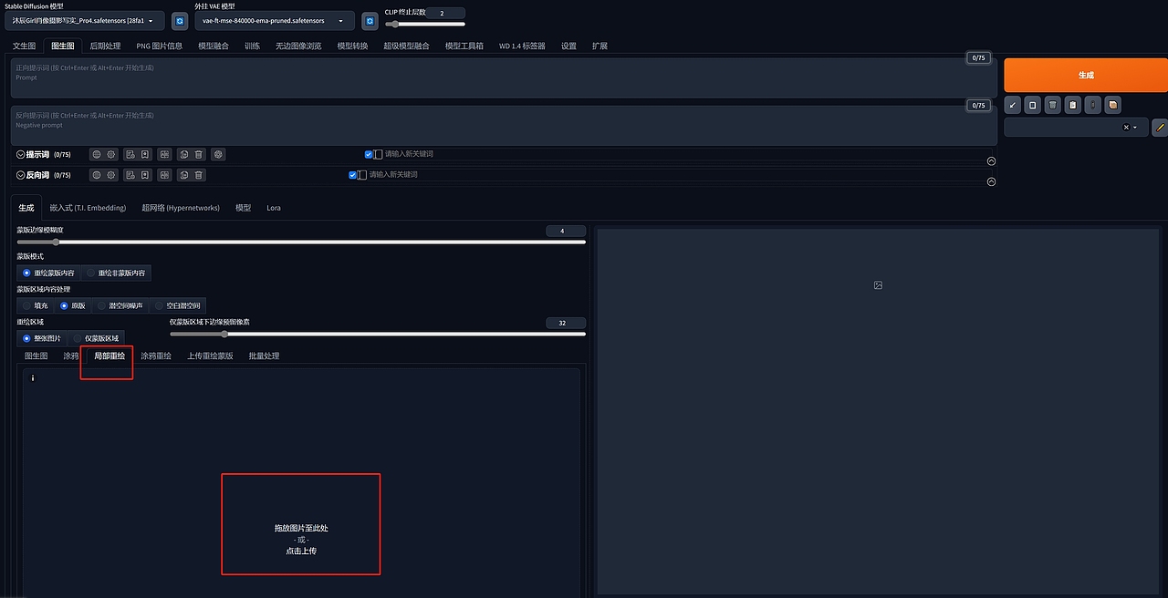This screenshot has width=1168, height=598.
Task: Click the last round icon in 提示词 row
Action: (x=218, y=155)
